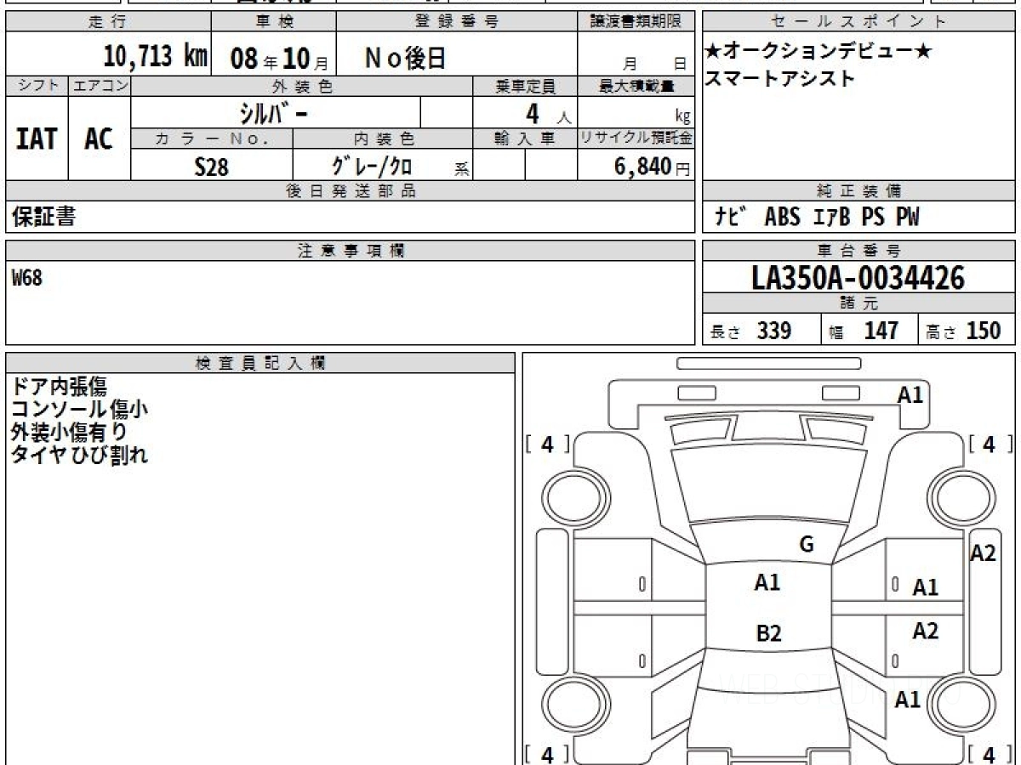Screen dimensions: 1021x765
Task: Select the height value 150
Action: pos(984,331)
